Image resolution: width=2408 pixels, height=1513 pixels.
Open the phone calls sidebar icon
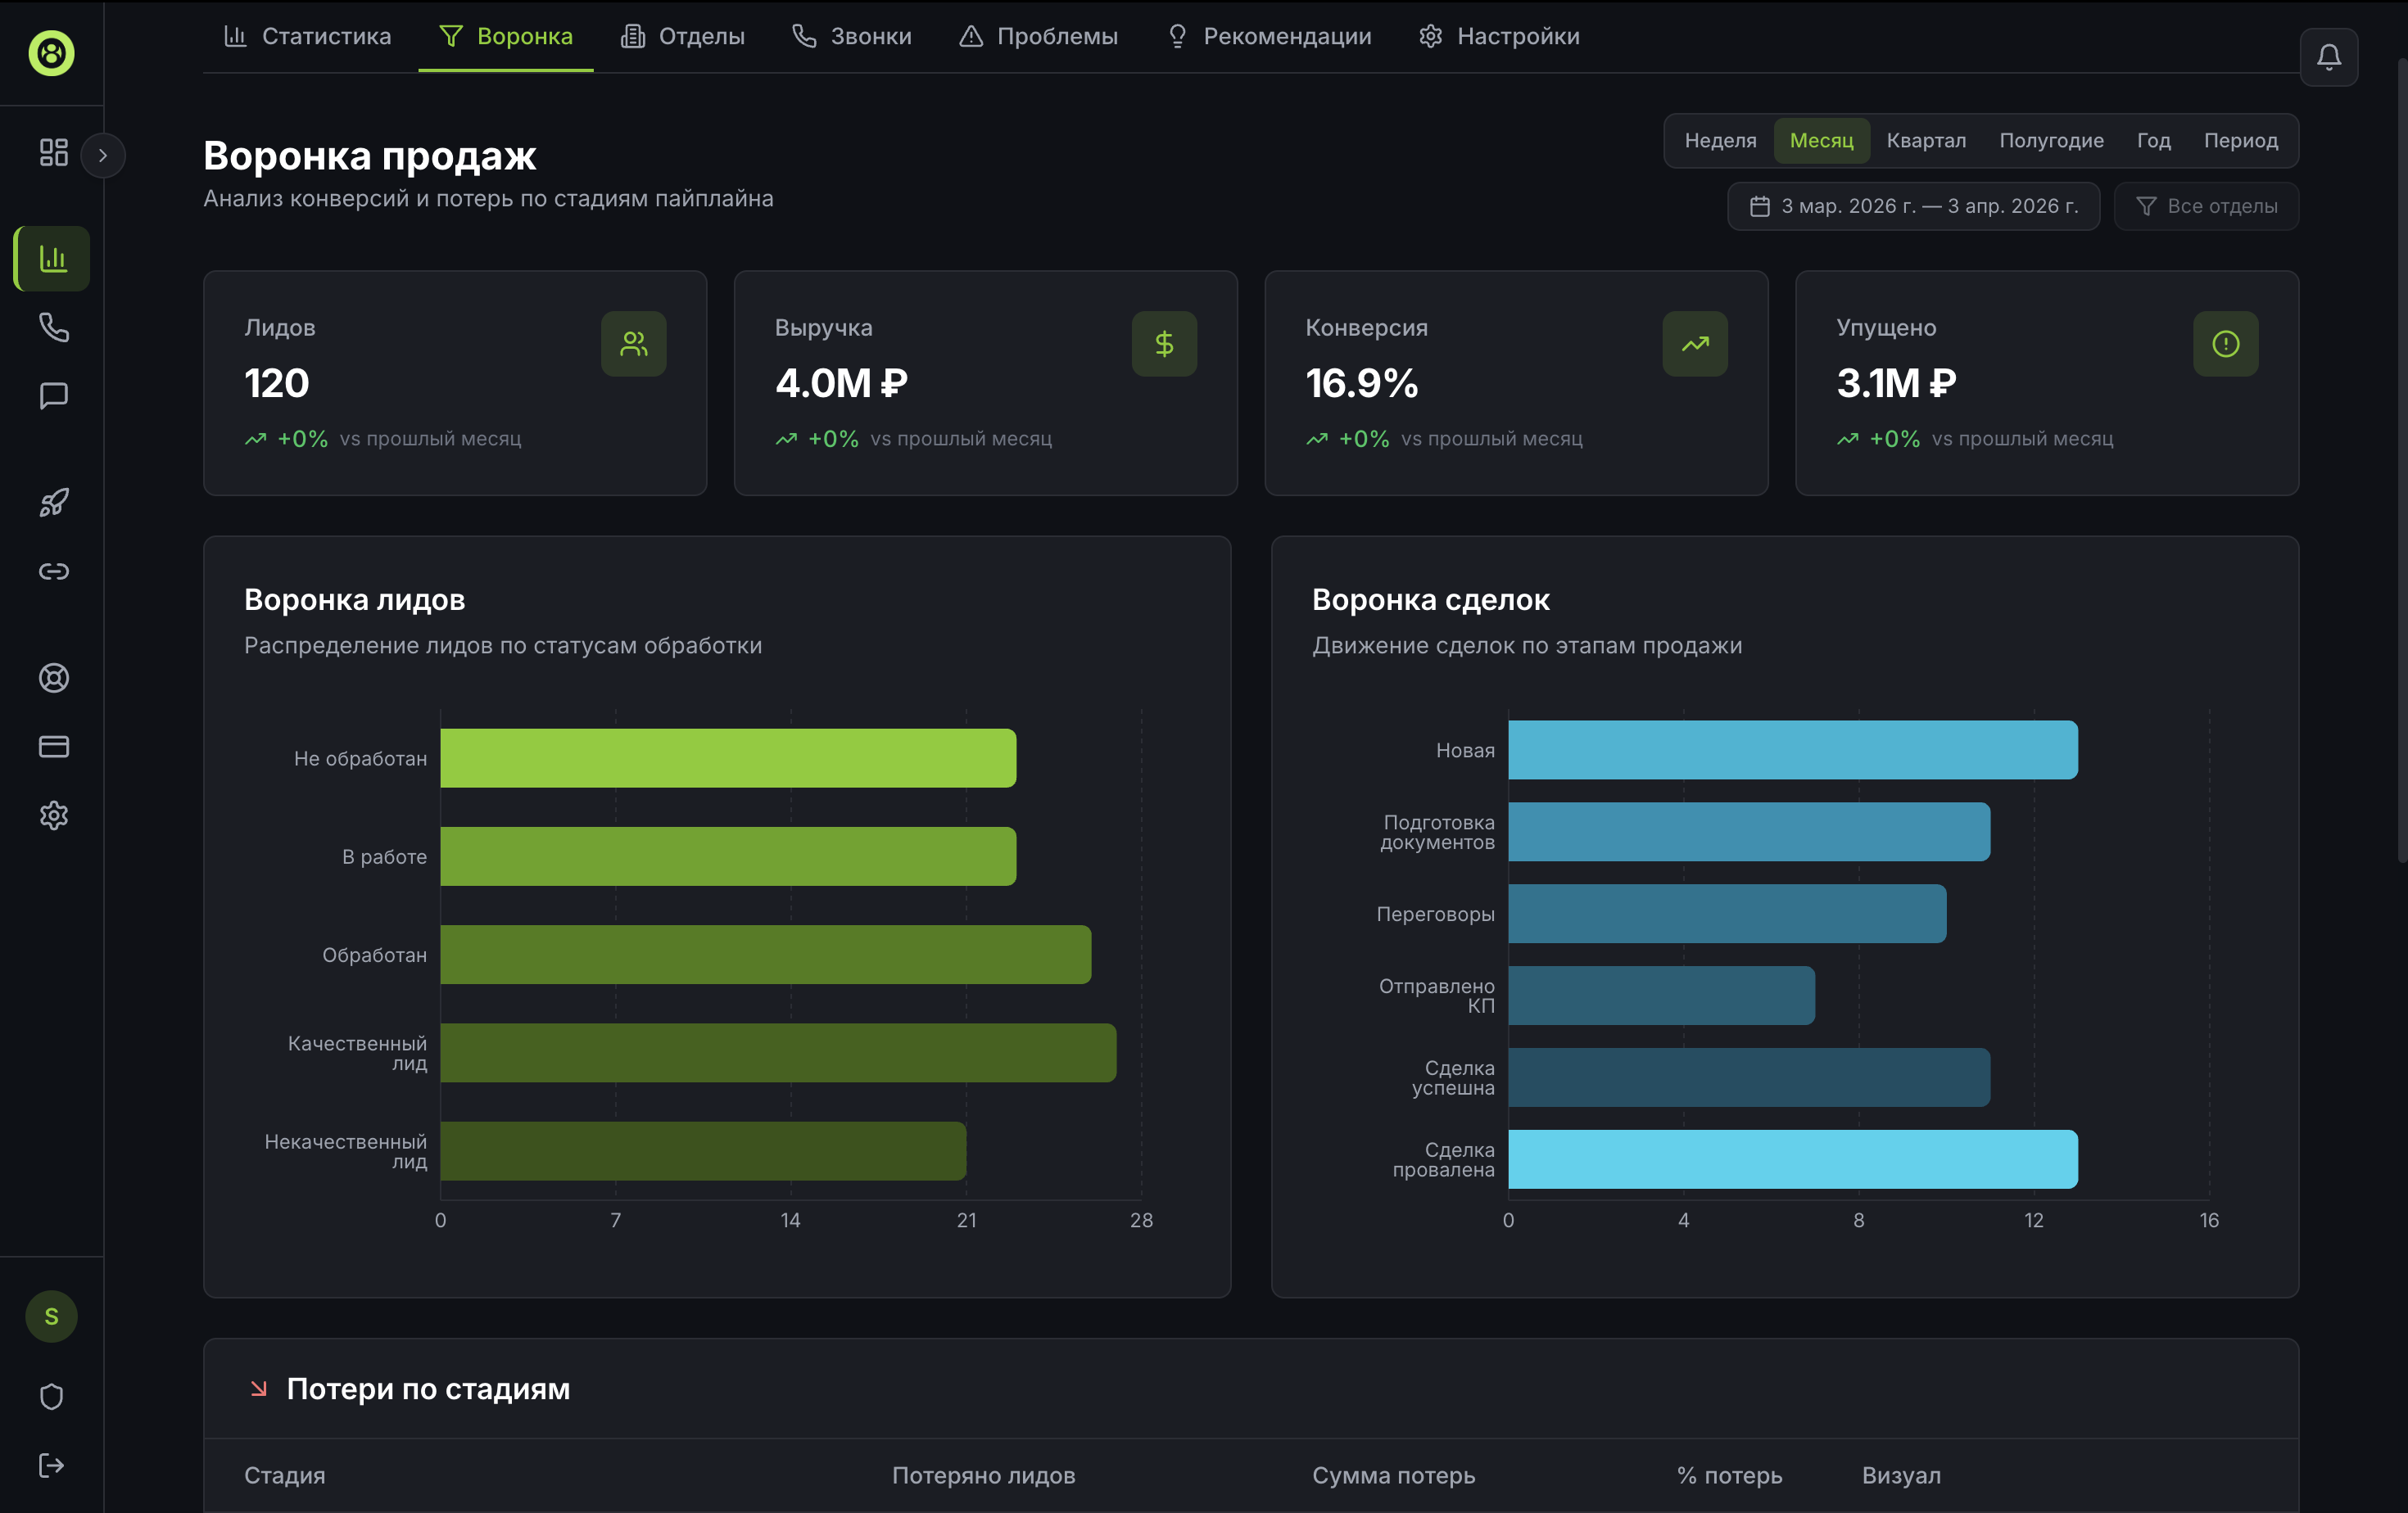click(x=53, y=327)
